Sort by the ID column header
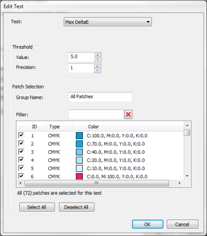 point(38,127)
